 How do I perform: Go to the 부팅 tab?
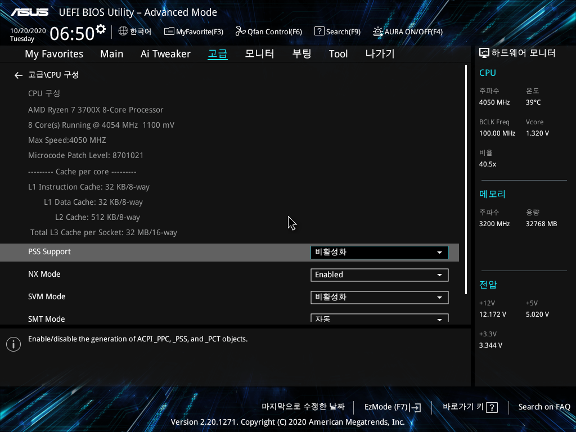301,54
